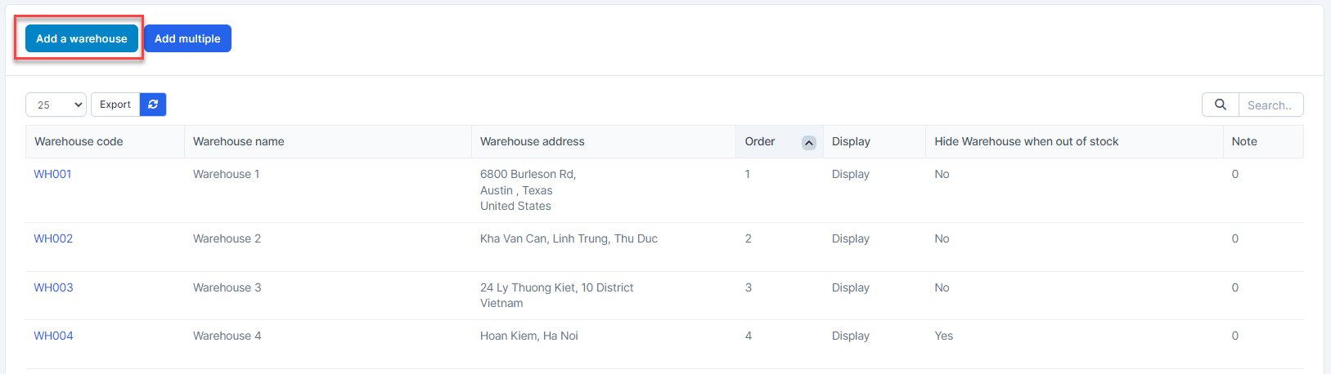Click Hide Warehouse when out of stock header
This screenshot has width=1331, height=374.
pos(1027,141)
